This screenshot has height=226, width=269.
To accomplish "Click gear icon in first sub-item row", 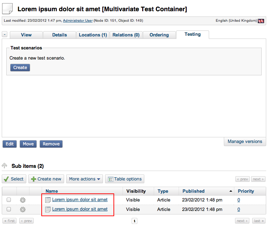I will point(23,200).
